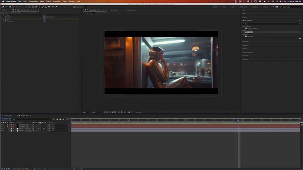Screen dimensions: 303x170
Task: Go to the Home screen icon
Action: point(3,7)
